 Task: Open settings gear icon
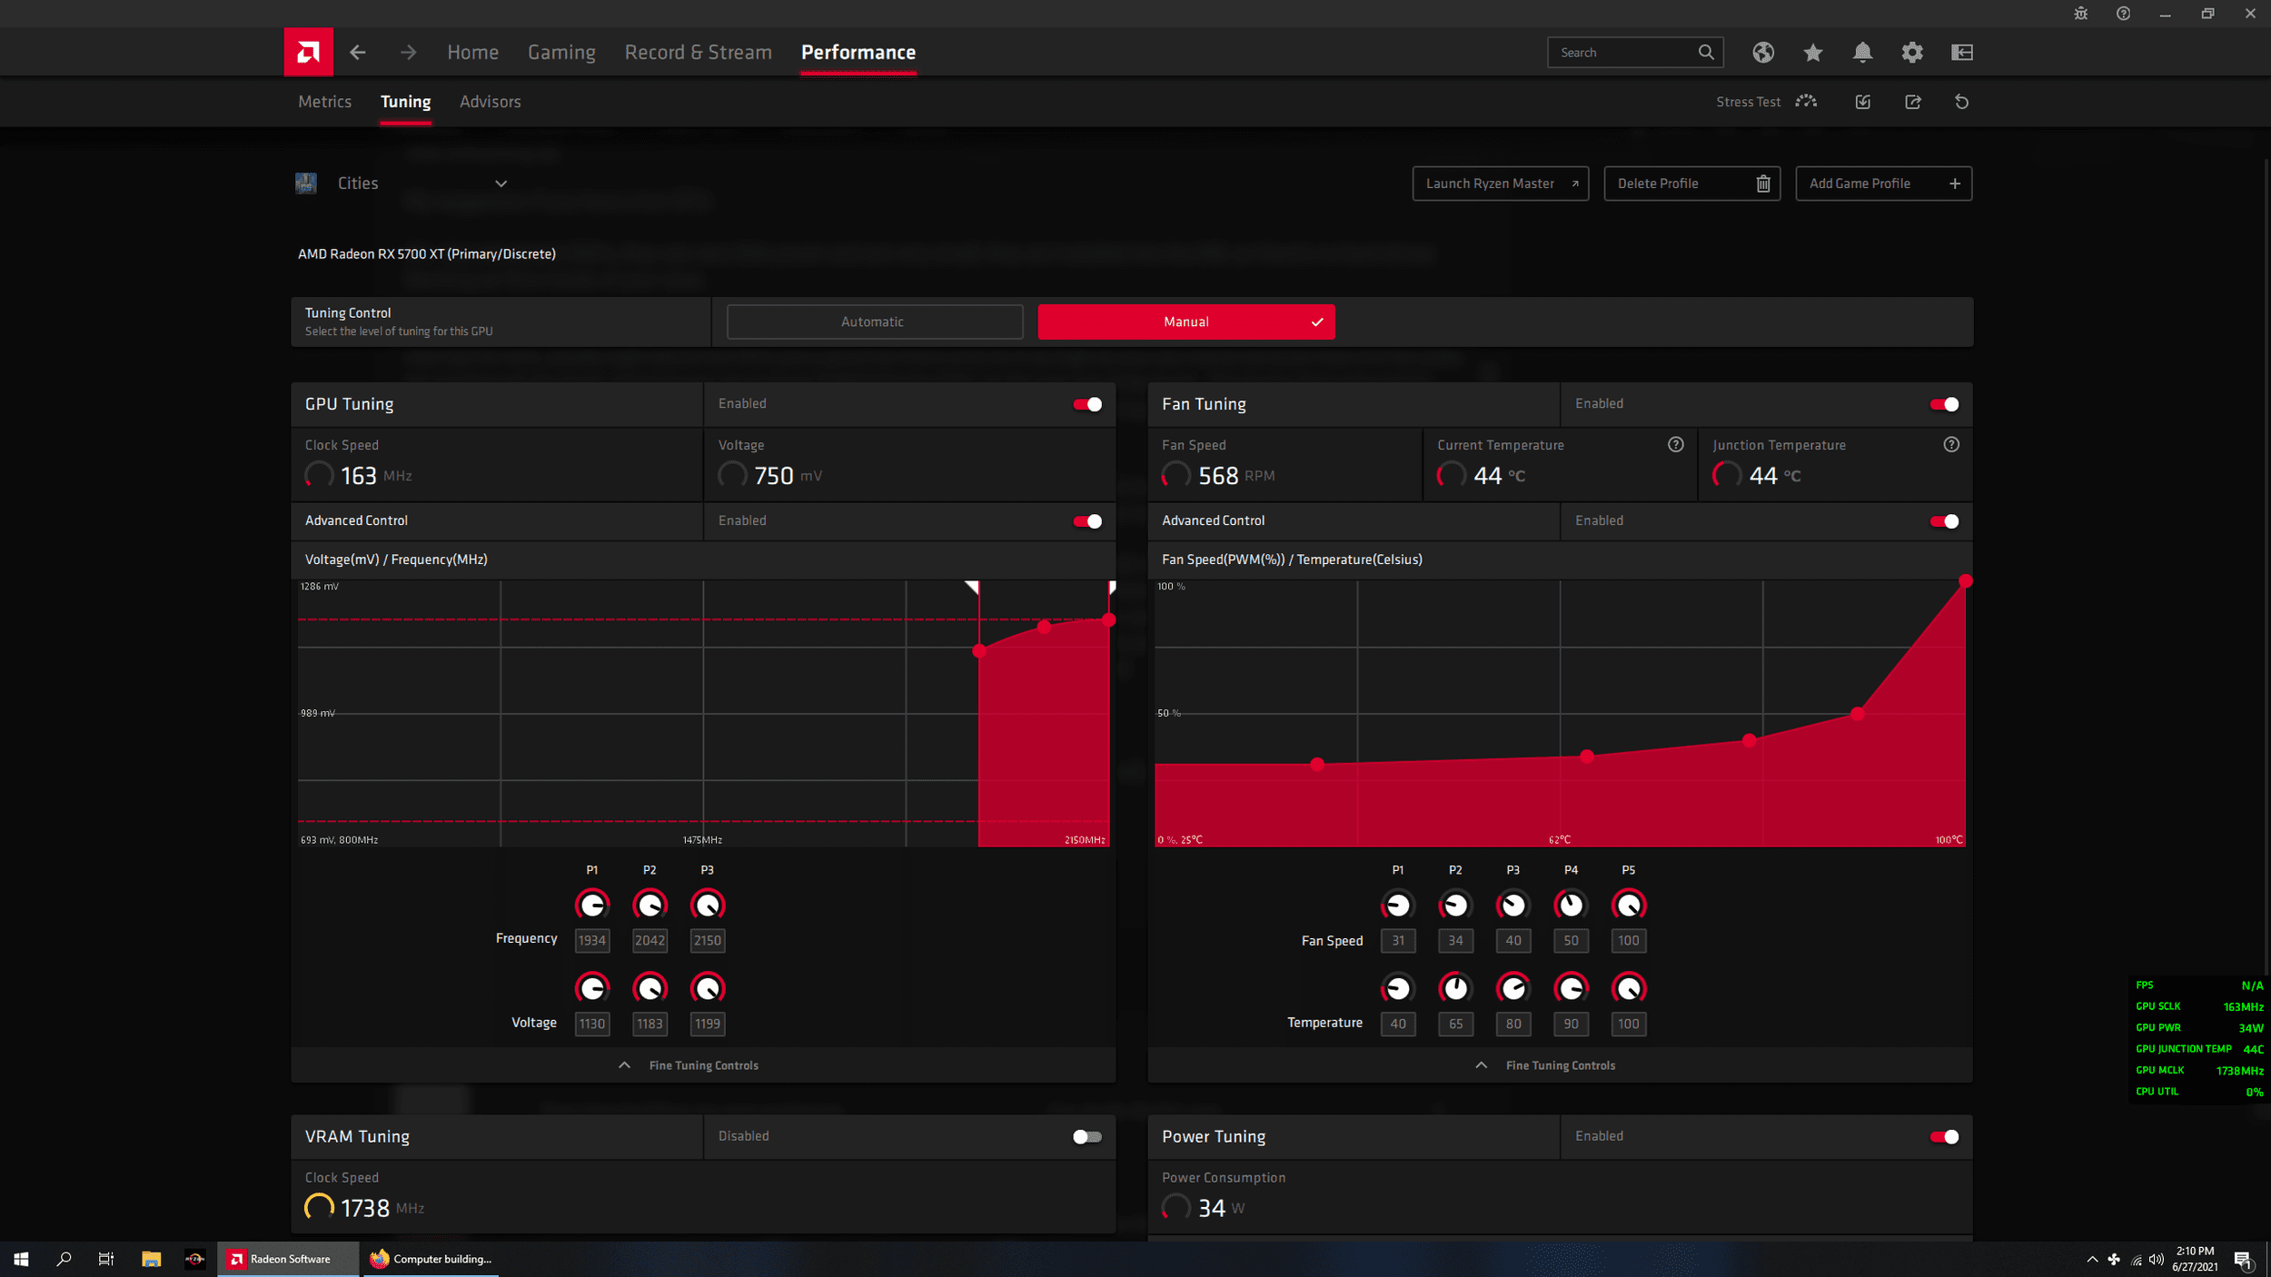click(1912, 53)
